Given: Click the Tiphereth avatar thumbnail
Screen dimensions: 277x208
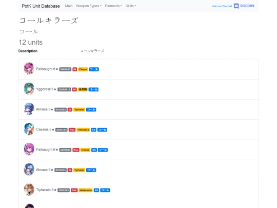Looking at the screenshot, I should pyautogui.click(x=29, y=190).
